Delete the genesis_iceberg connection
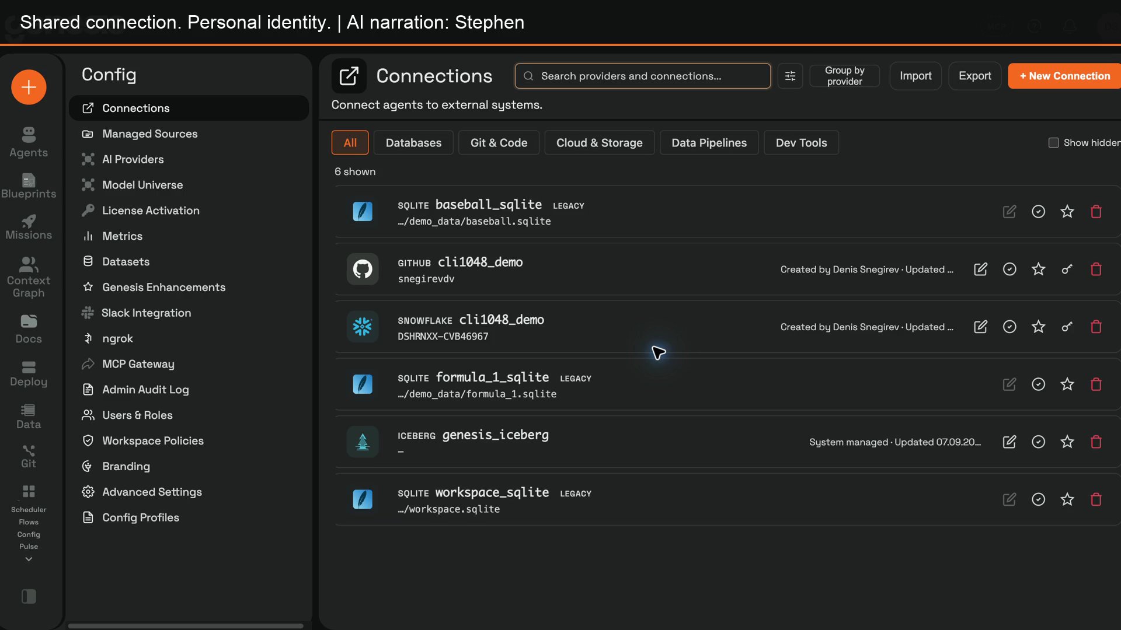 click(x=1096, y=442)
